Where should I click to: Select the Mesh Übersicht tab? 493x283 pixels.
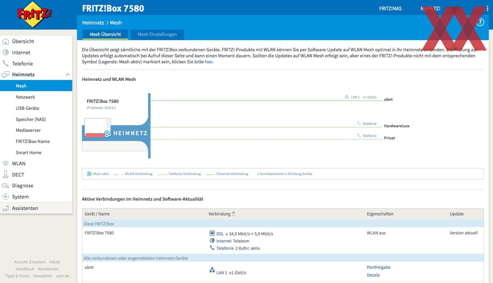pos(105,34)
